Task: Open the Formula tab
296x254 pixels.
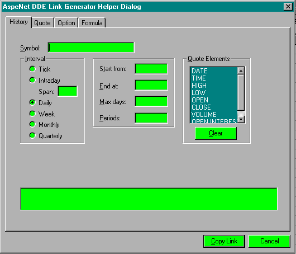Action: pyautogui.click(x=92, y=23)
